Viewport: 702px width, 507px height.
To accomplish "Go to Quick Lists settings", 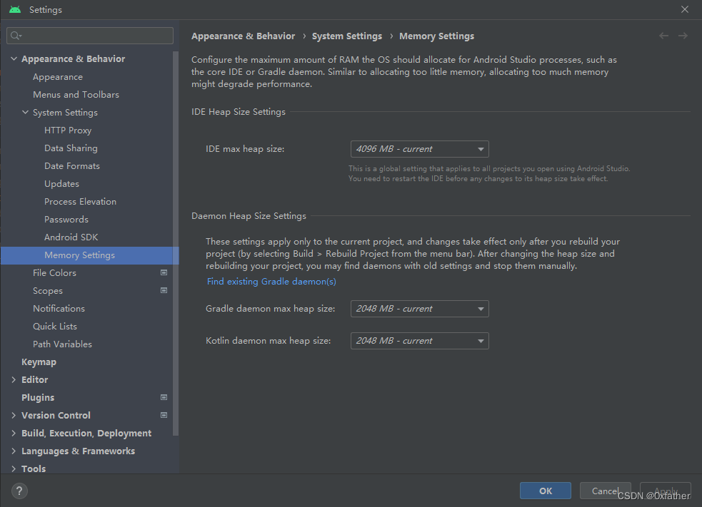I will pos(55,327).
